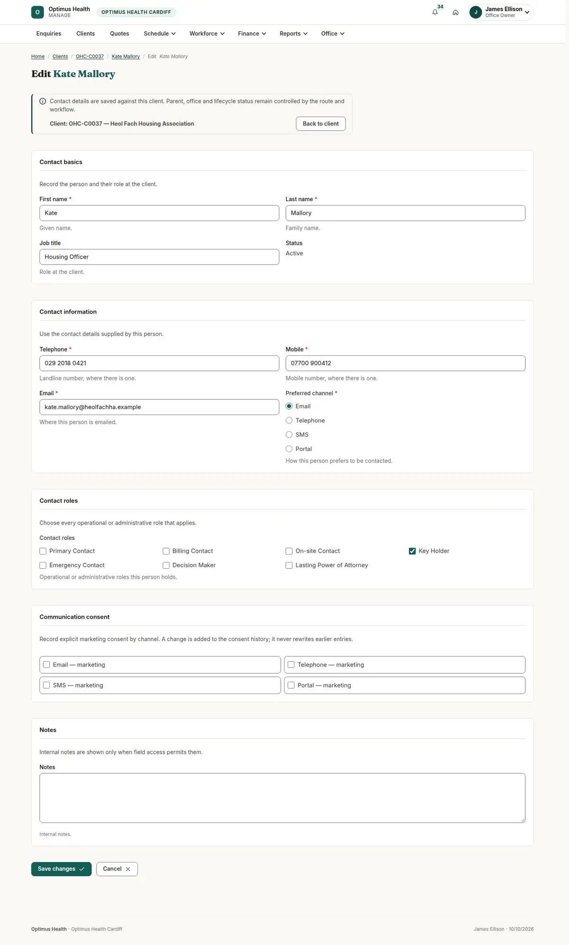Expand the Finance menu
This screenshot has width=569, height=945.
point(252,34)
